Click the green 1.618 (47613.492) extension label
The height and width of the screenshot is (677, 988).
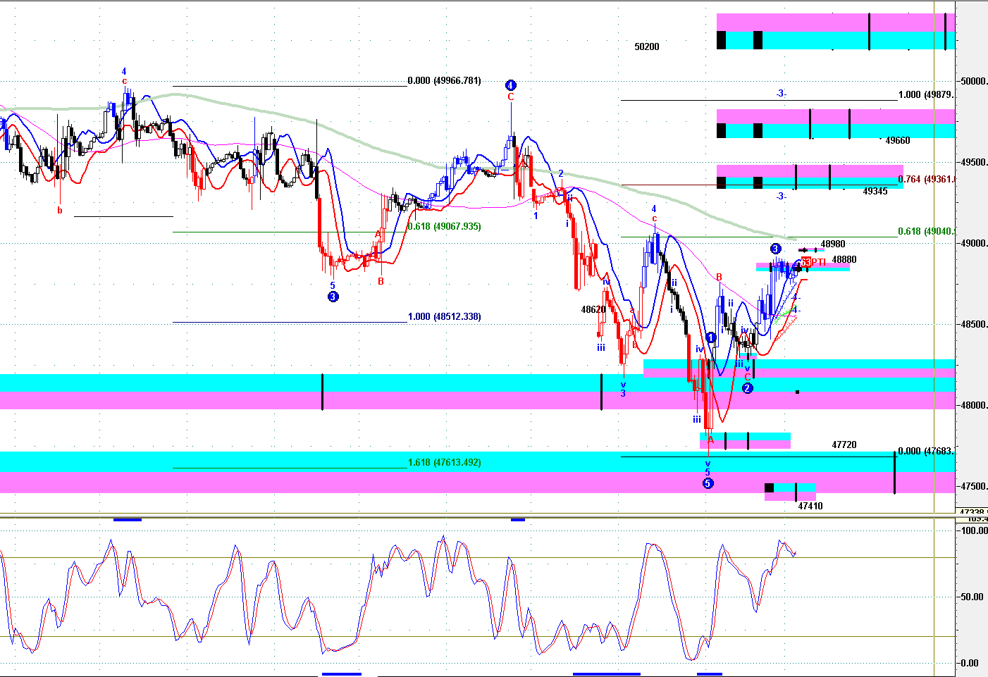(444, 463)
